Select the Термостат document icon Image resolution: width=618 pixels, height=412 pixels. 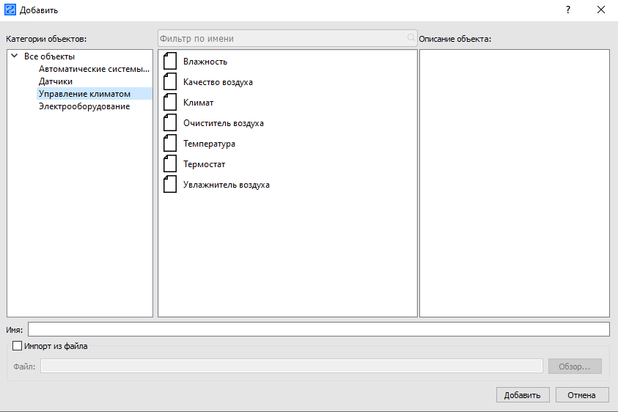click(x=170, y=164)
